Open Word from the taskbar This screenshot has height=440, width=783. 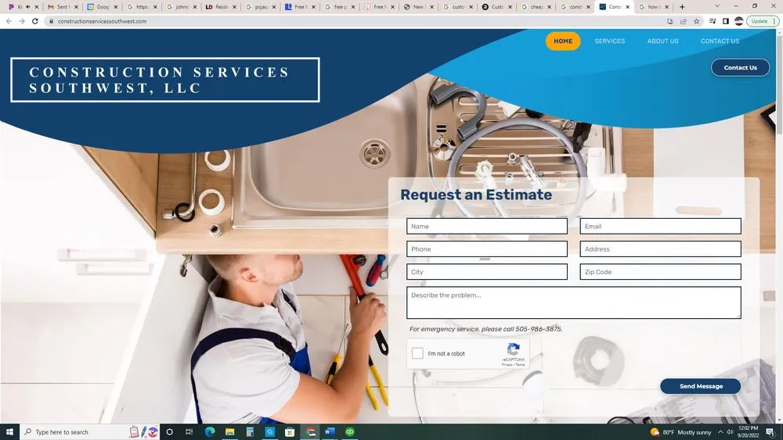coord(330,431)
